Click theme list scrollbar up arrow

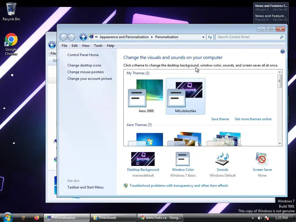(x=280, y=72)
